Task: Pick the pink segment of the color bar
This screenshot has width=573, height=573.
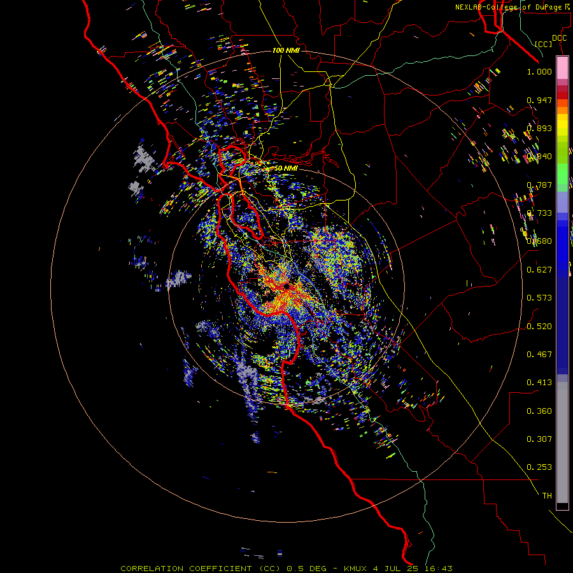Action: pyautogui.click(x=562, y=68)
